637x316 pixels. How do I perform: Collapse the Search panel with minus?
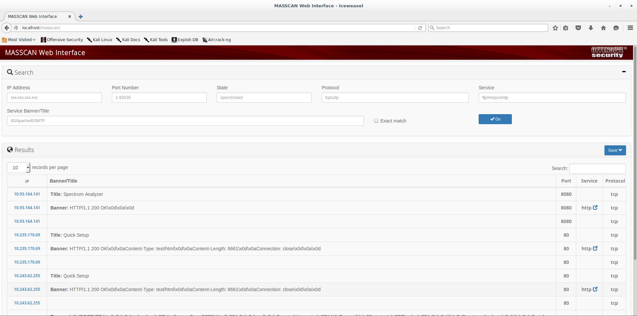(623, 72)
